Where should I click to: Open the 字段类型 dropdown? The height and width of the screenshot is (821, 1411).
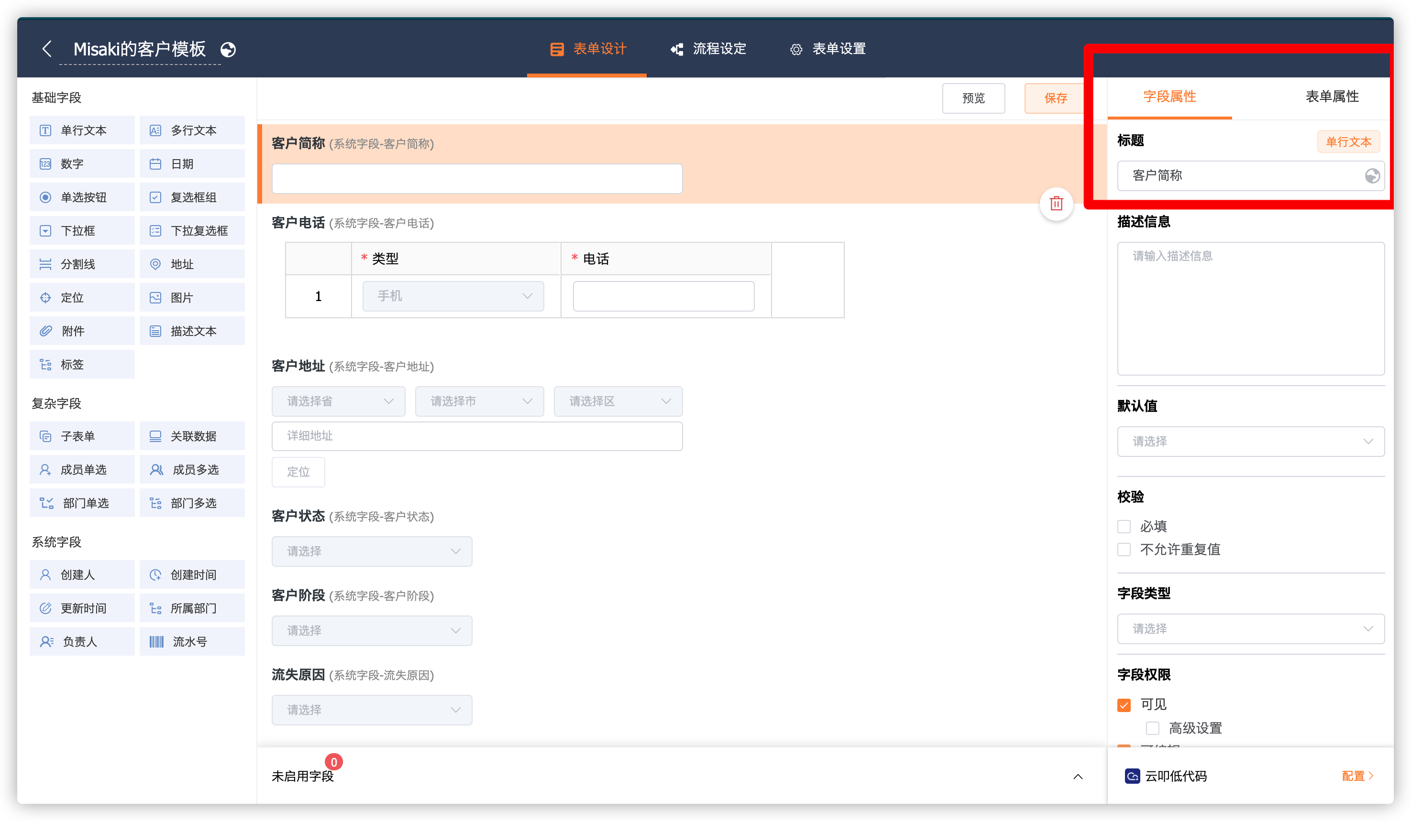[x=1250, y=628]
